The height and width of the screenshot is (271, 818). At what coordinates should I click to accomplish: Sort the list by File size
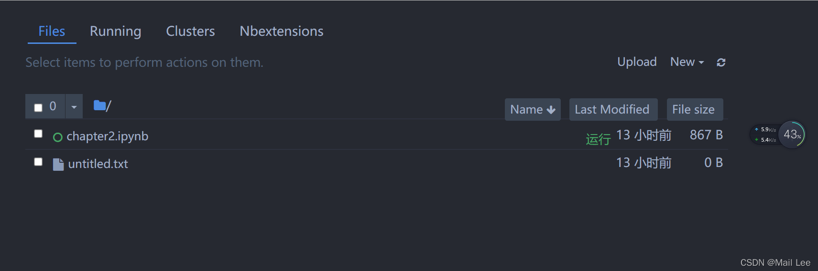click(693, 110)
